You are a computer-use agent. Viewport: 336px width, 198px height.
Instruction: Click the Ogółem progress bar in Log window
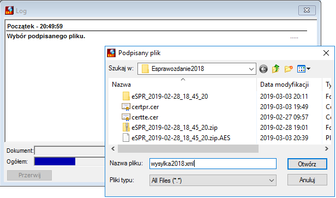click(69, 161)
